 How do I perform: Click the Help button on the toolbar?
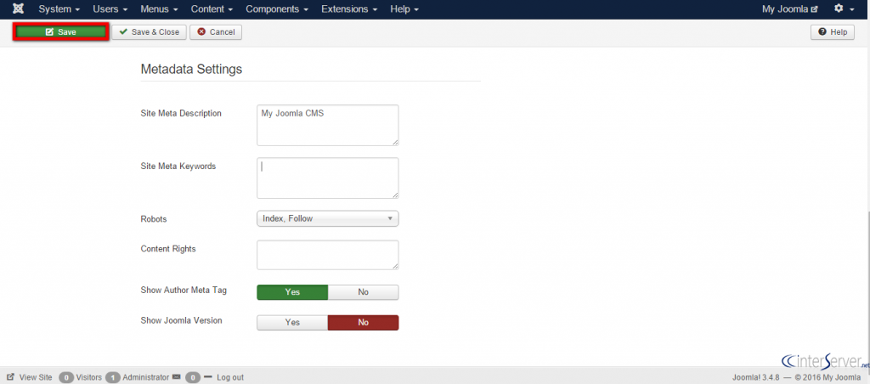click(x=833, y=32)
